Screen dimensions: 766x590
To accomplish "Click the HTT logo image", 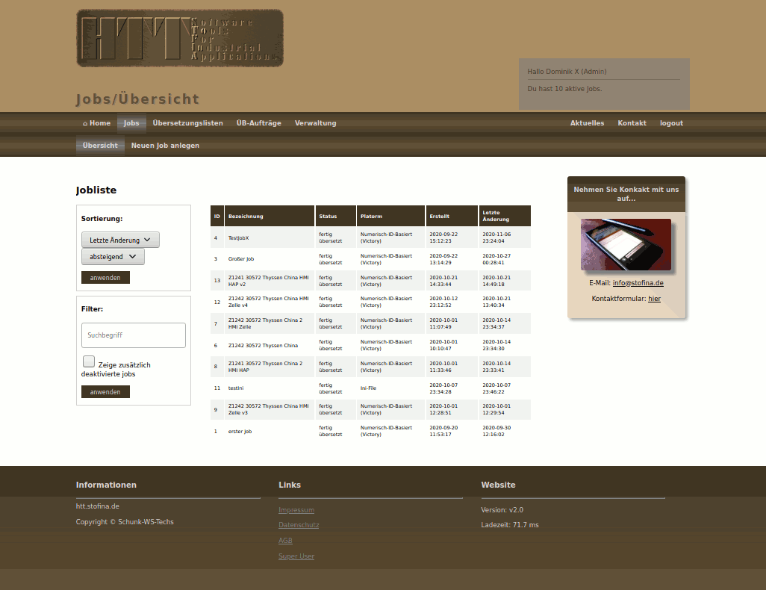I will (x=179, y=38).
